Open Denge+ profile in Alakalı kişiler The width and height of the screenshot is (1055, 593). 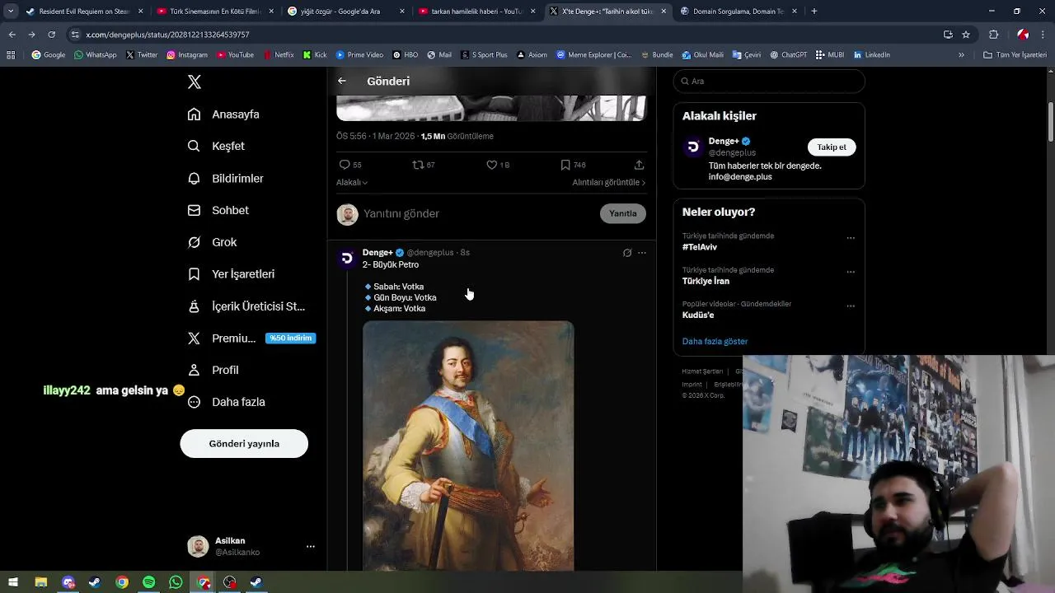724,141
